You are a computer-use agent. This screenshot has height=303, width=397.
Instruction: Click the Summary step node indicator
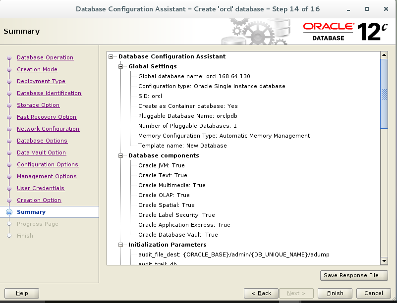coord(8,212)
